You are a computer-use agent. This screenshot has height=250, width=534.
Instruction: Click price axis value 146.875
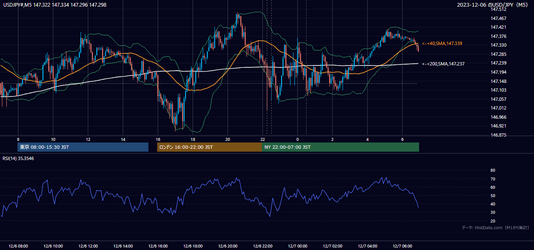coord(498,135)
